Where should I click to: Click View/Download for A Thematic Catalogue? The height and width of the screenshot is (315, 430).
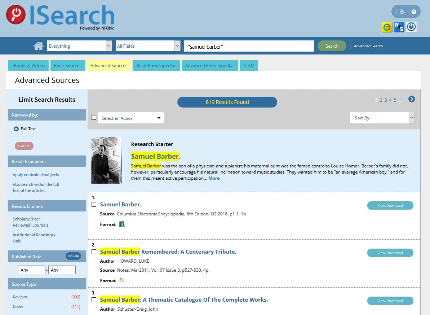coord(390,301)
